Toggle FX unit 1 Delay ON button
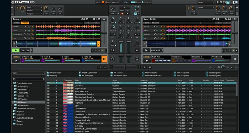Image resolution: width=249 pixels, height=133 pixels. [x=46, y=14]
